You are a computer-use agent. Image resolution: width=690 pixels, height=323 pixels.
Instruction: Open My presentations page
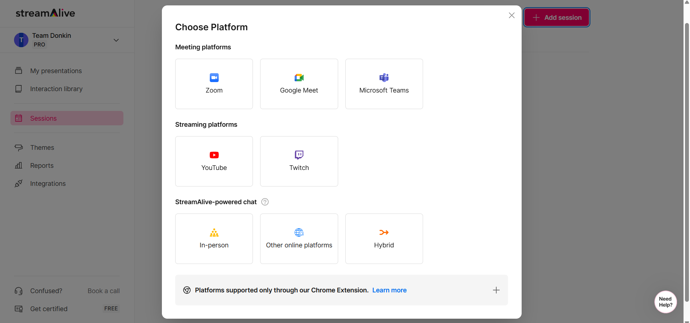[67, 71]
